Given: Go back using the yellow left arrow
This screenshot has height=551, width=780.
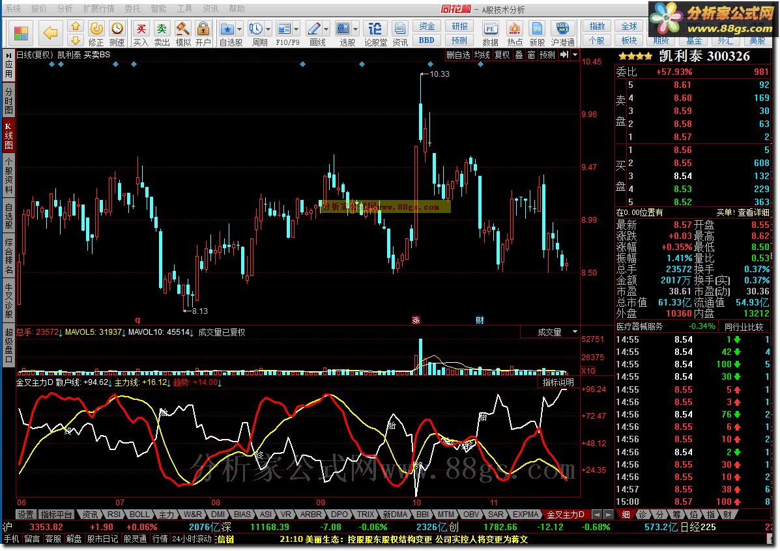Looking at the screenshot, I should 51,33.
